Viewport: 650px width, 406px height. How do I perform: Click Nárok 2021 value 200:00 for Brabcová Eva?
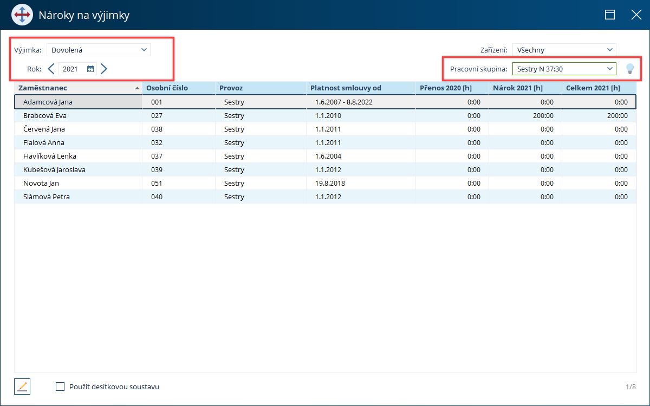tap(544, 115)
